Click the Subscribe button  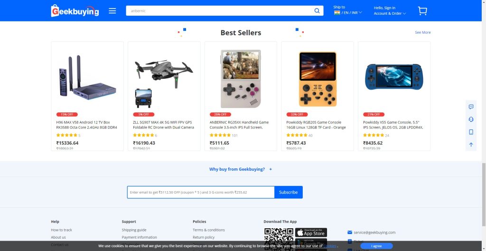pos(288,192)
